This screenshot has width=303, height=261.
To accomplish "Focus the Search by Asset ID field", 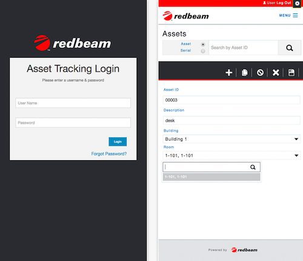I will [x=244, y=48].
